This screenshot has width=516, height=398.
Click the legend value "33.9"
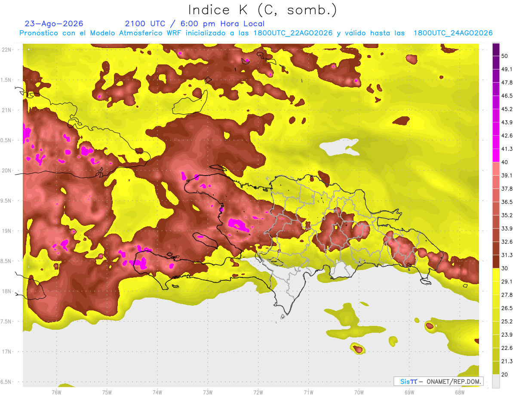click(x=507, y=228)
